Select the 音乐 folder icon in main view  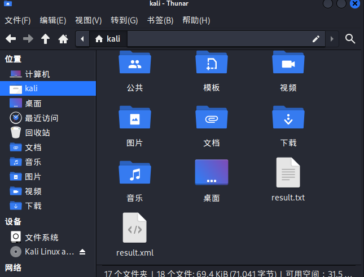point(135,172)
